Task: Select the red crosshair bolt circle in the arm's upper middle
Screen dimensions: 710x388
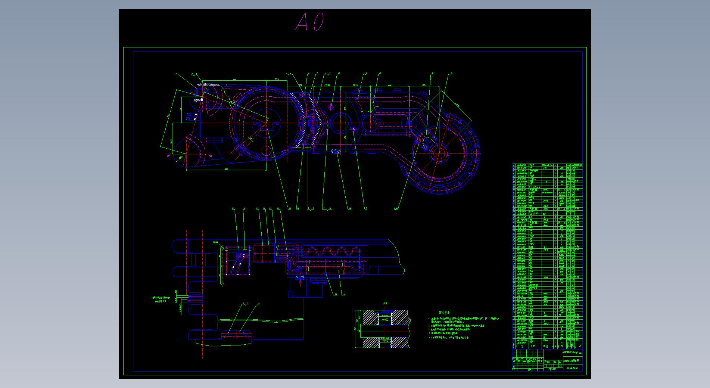Action: [331, 107]
